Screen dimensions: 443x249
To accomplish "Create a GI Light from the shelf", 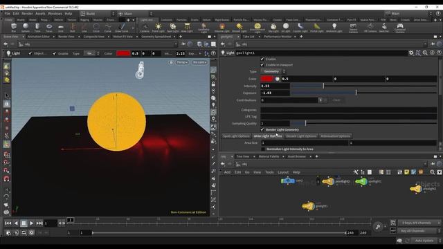I will click(286, 28).
